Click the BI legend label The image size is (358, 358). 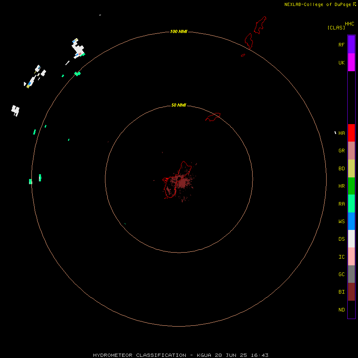(341, 292)
